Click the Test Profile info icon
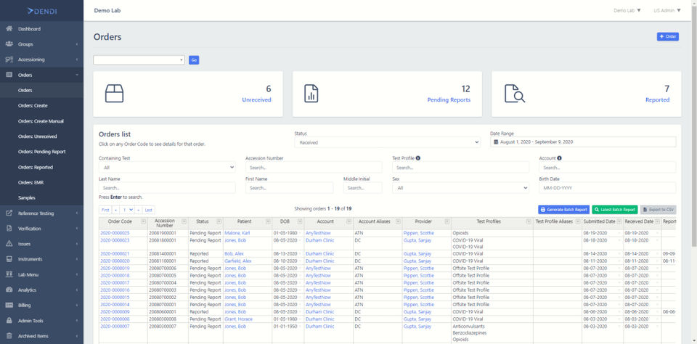The width and height of the screenshot is (697, 344). (x=418, y=158)
